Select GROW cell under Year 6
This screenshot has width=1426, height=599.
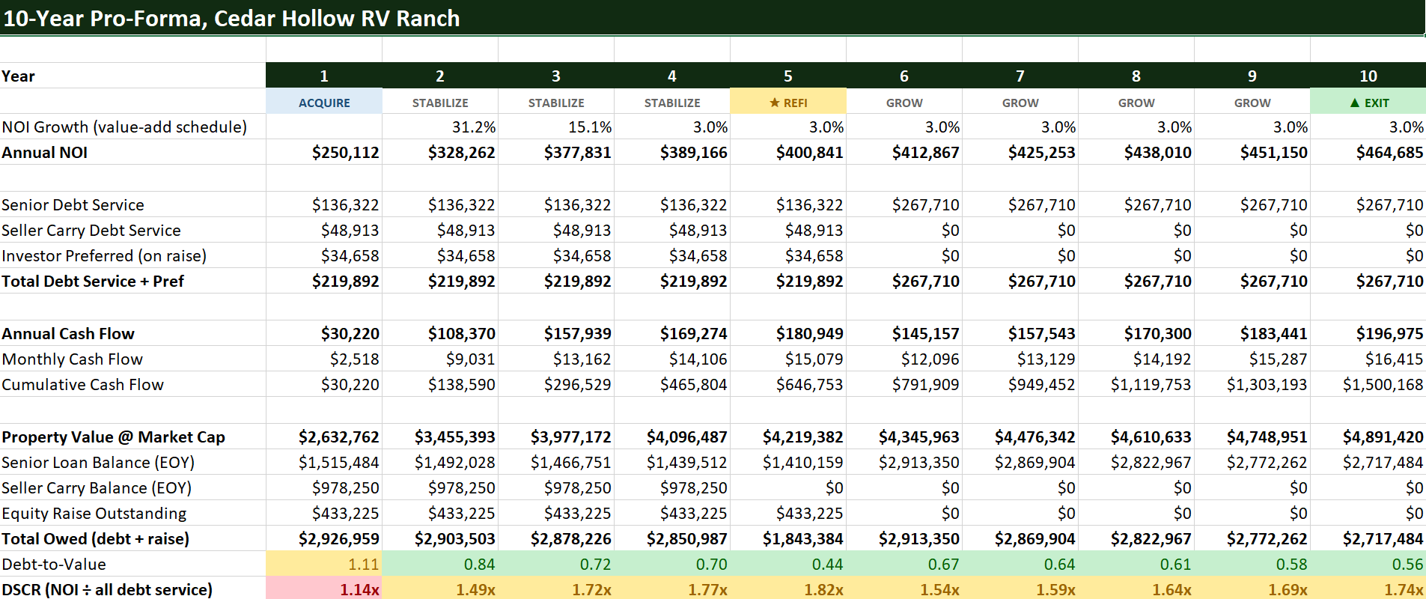(x=904, y=102)
